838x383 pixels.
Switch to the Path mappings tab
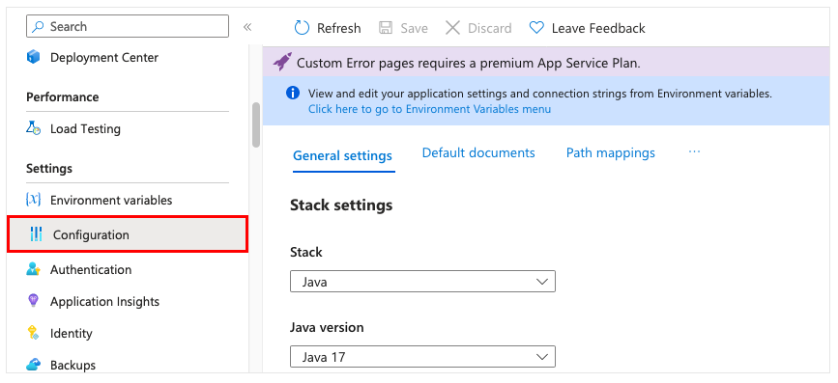(610, 152)
